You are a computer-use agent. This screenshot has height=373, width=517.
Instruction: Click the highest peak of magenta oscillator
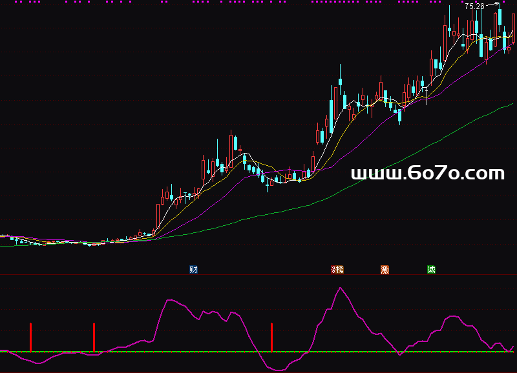click(x=340, y=288)
